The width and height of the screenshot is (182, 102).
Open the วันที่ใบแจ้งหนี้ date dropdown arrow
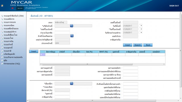tap(141, 29)
